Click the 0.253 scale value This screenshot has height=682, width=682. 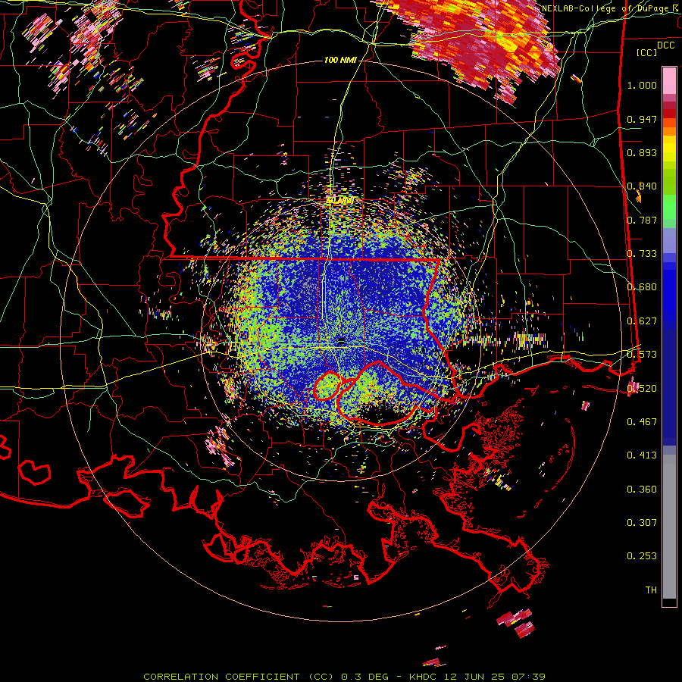[642, 556]
